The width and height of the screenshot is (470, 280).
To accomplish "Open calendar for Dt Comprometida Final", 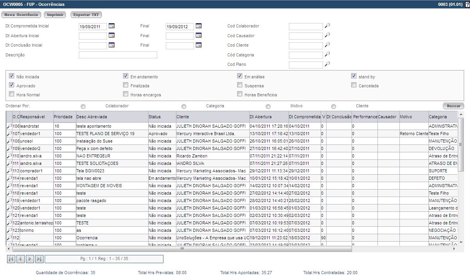I will coord(198,26).
